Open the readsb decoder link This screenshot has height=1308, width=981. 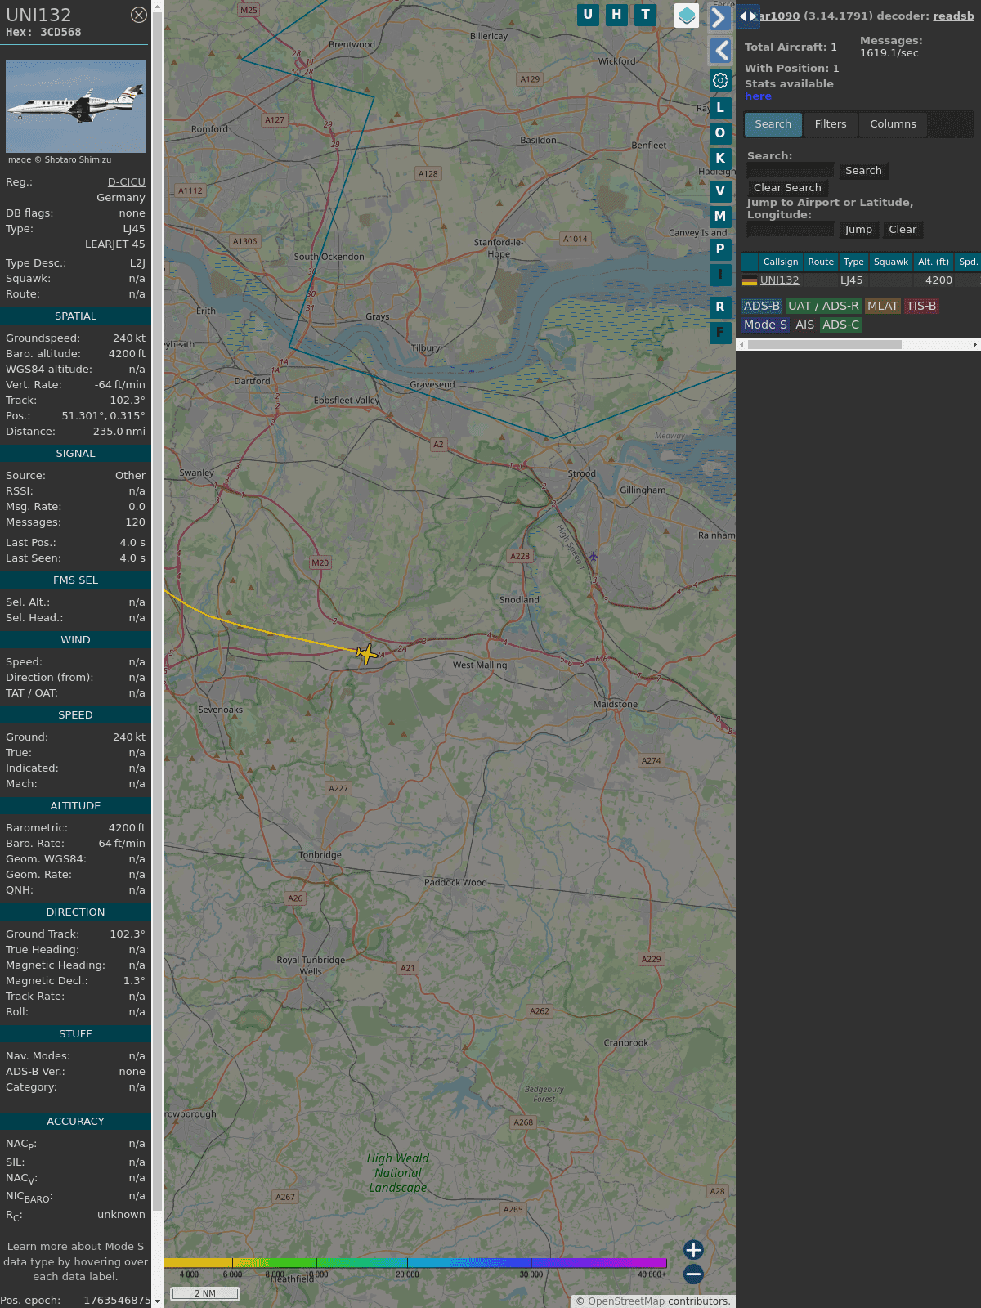point(954,16)
